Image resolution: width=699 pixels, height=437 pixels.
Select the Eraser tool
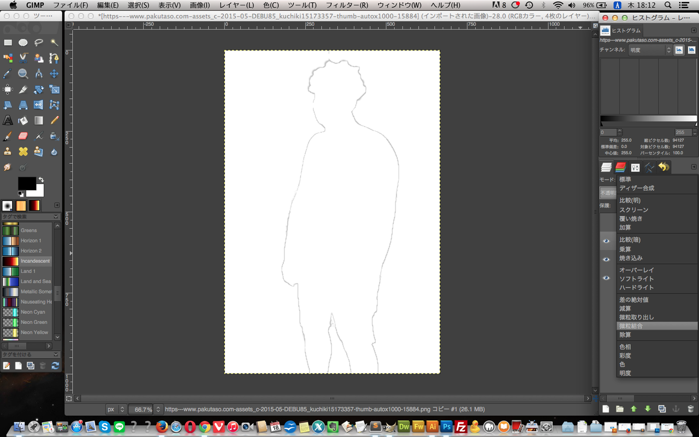tap(23, 136)
